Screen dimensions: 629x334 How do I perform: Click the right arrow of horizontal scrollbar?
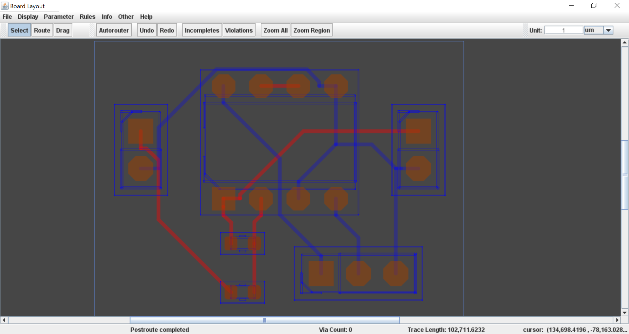[x=618, y=320]
